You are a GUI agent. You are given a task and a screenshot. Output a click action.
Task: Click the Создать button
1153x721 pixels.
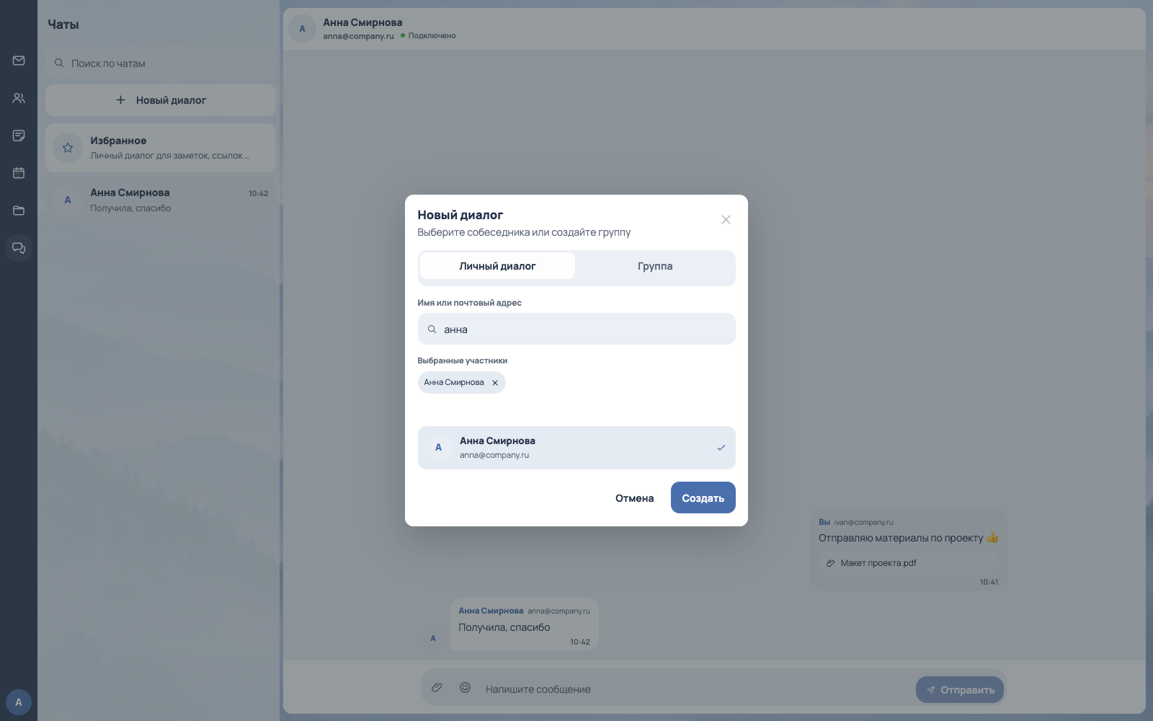point(703,497)
